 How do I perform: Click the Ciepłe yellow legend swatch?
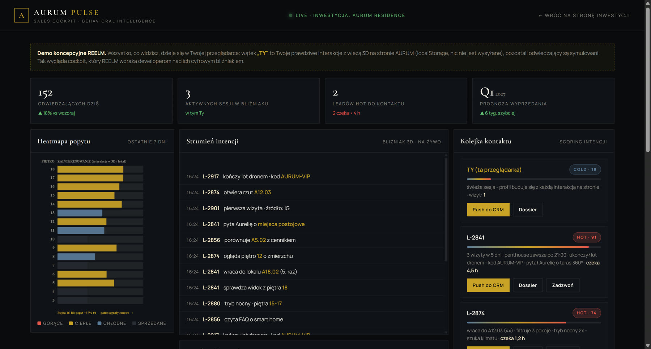point(71,323)
